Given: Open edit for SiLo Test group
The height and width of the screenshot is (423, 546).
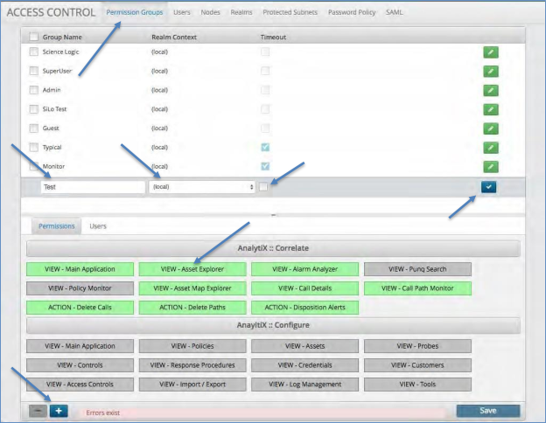Looking at the screenshot, I should [491, 109].
